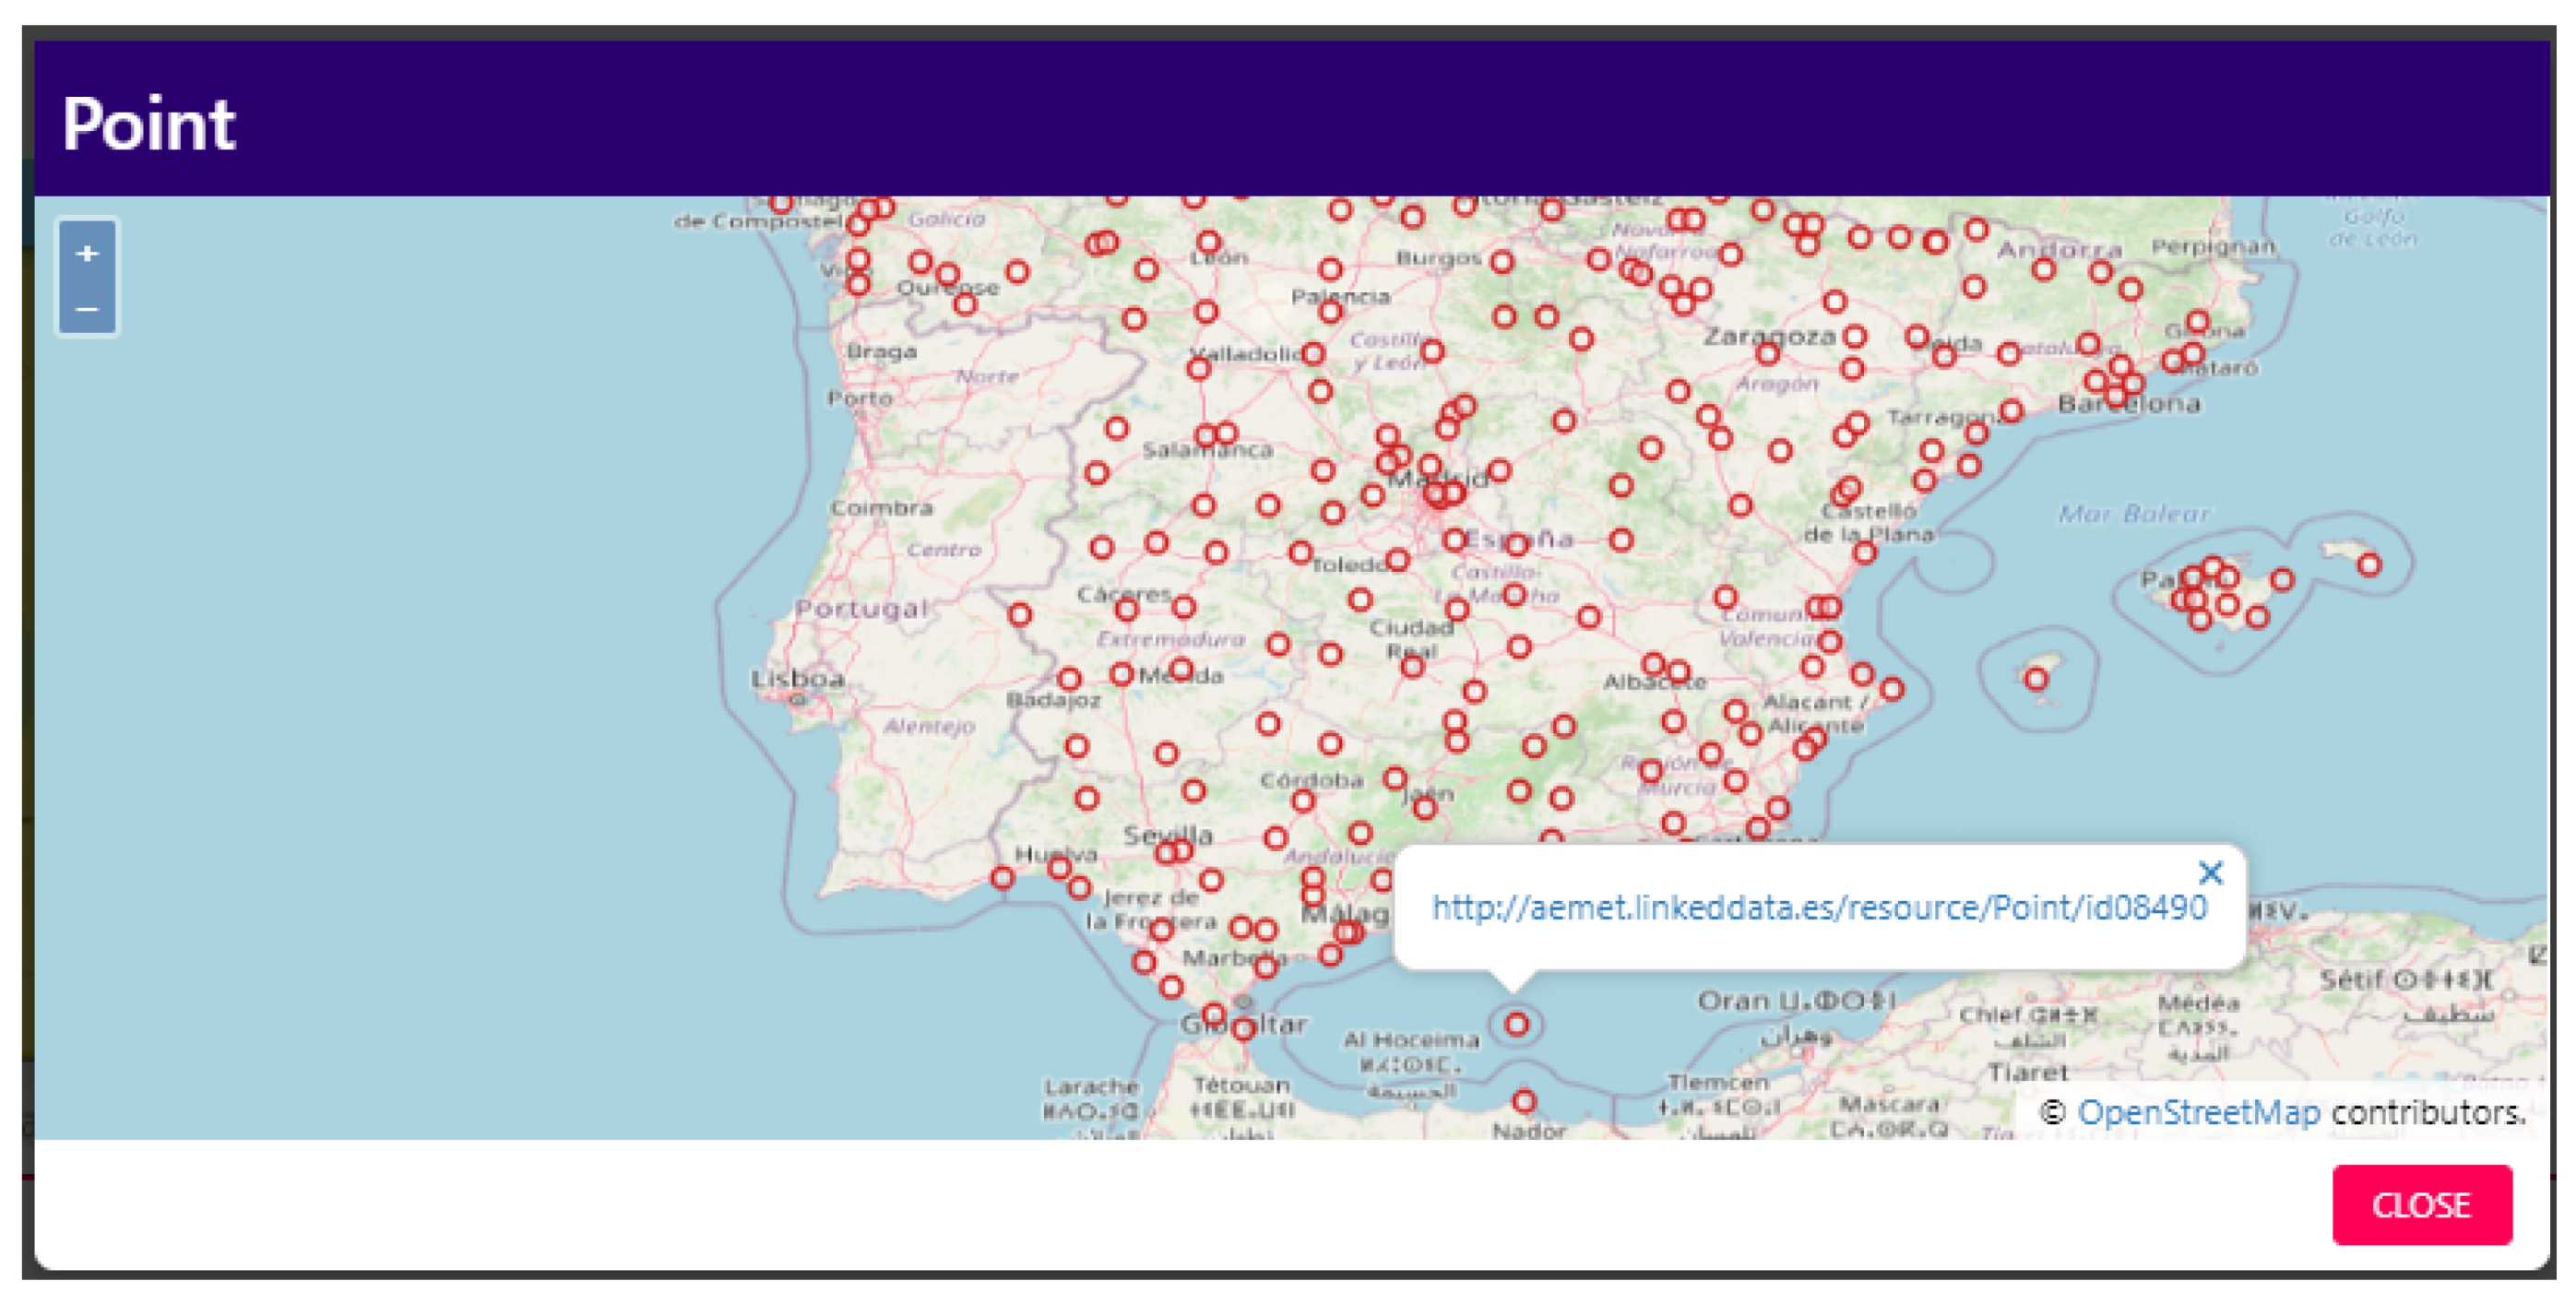Image resolution: width=2576 pixels, height=1305 pixels.
Task: Select the red marker above Nador label
Action: tap(1523, 1101)
